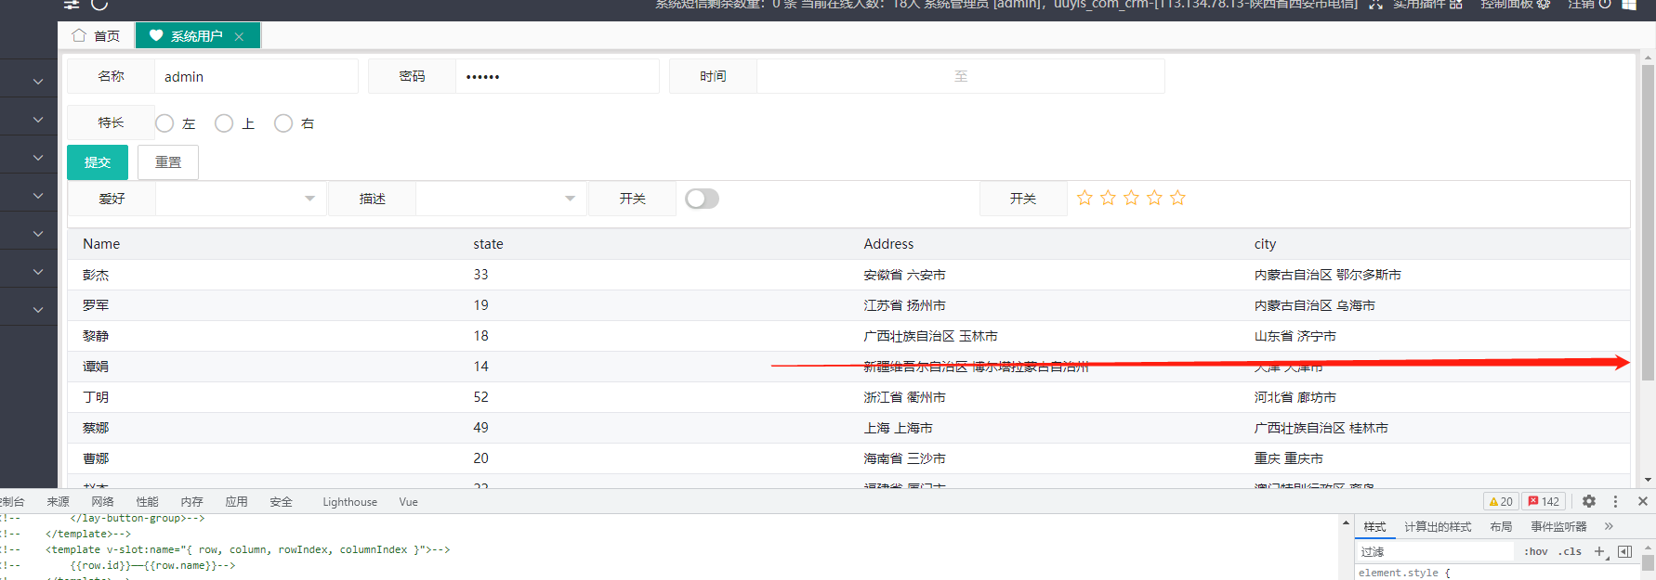Click the 重置 reset button

click(168, 162)
